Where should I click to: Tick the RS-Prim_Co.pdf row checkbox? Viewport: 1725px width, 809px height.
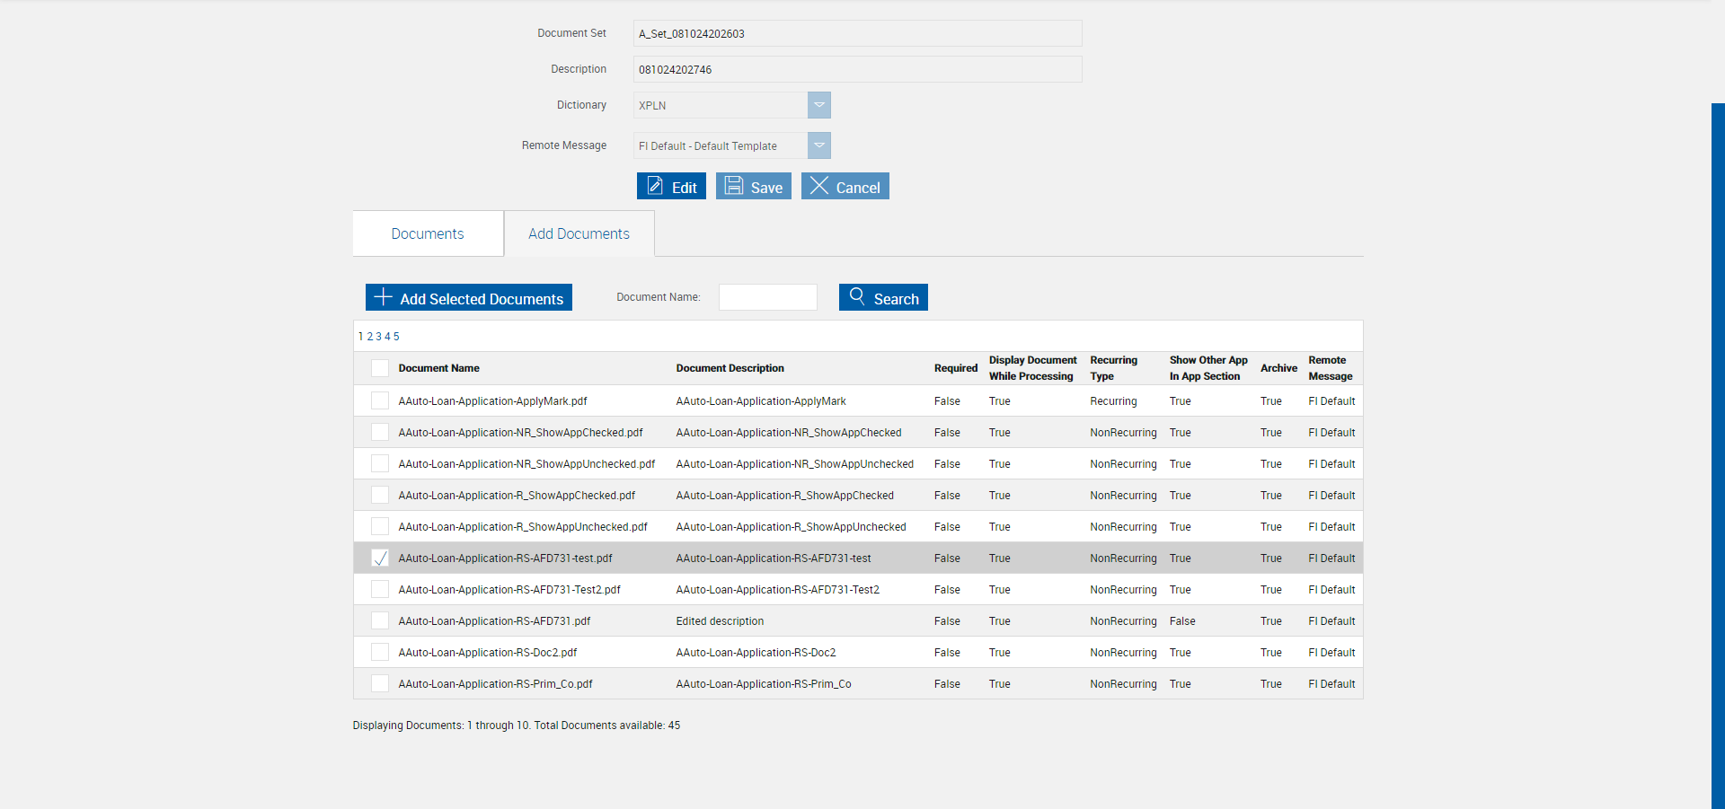point(380,683)
